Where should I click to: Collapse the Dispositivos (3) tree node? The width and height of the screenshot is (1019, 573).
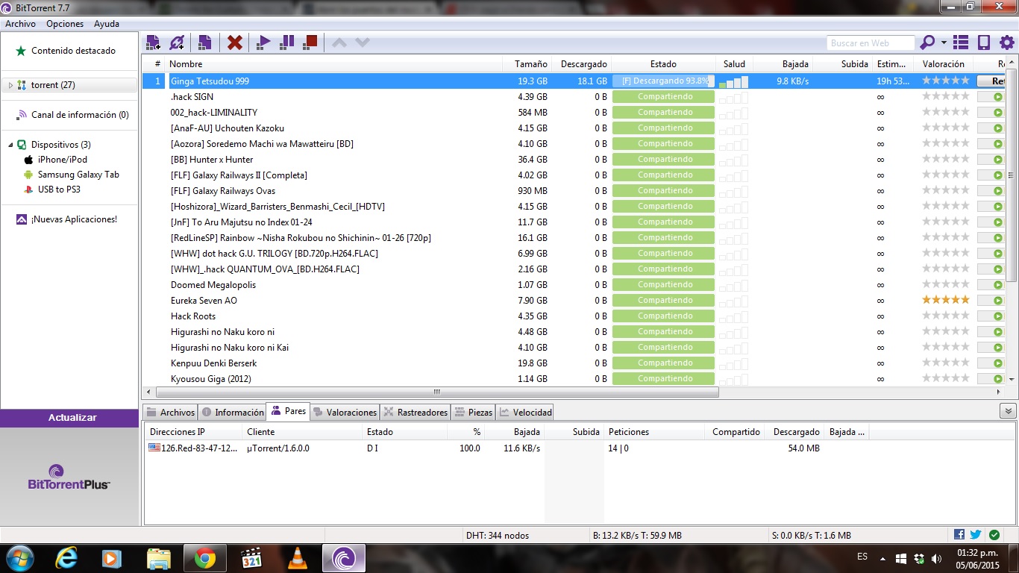click(x=10, y=145)
